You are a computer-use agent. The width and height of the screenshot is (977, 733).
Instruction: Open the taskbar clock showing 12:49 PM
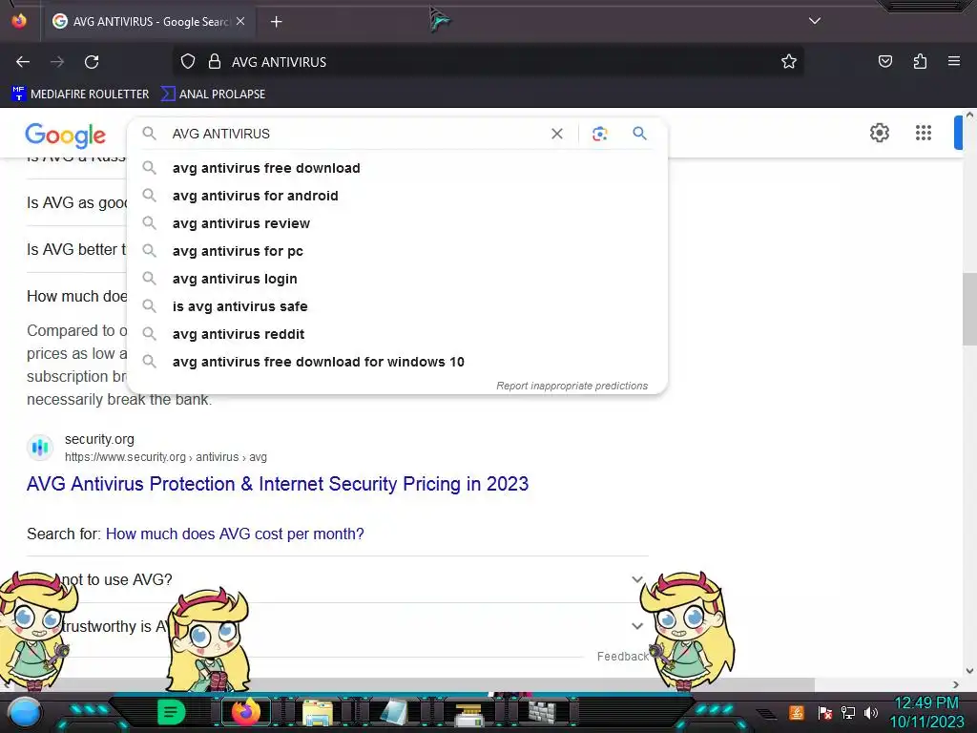926,712
